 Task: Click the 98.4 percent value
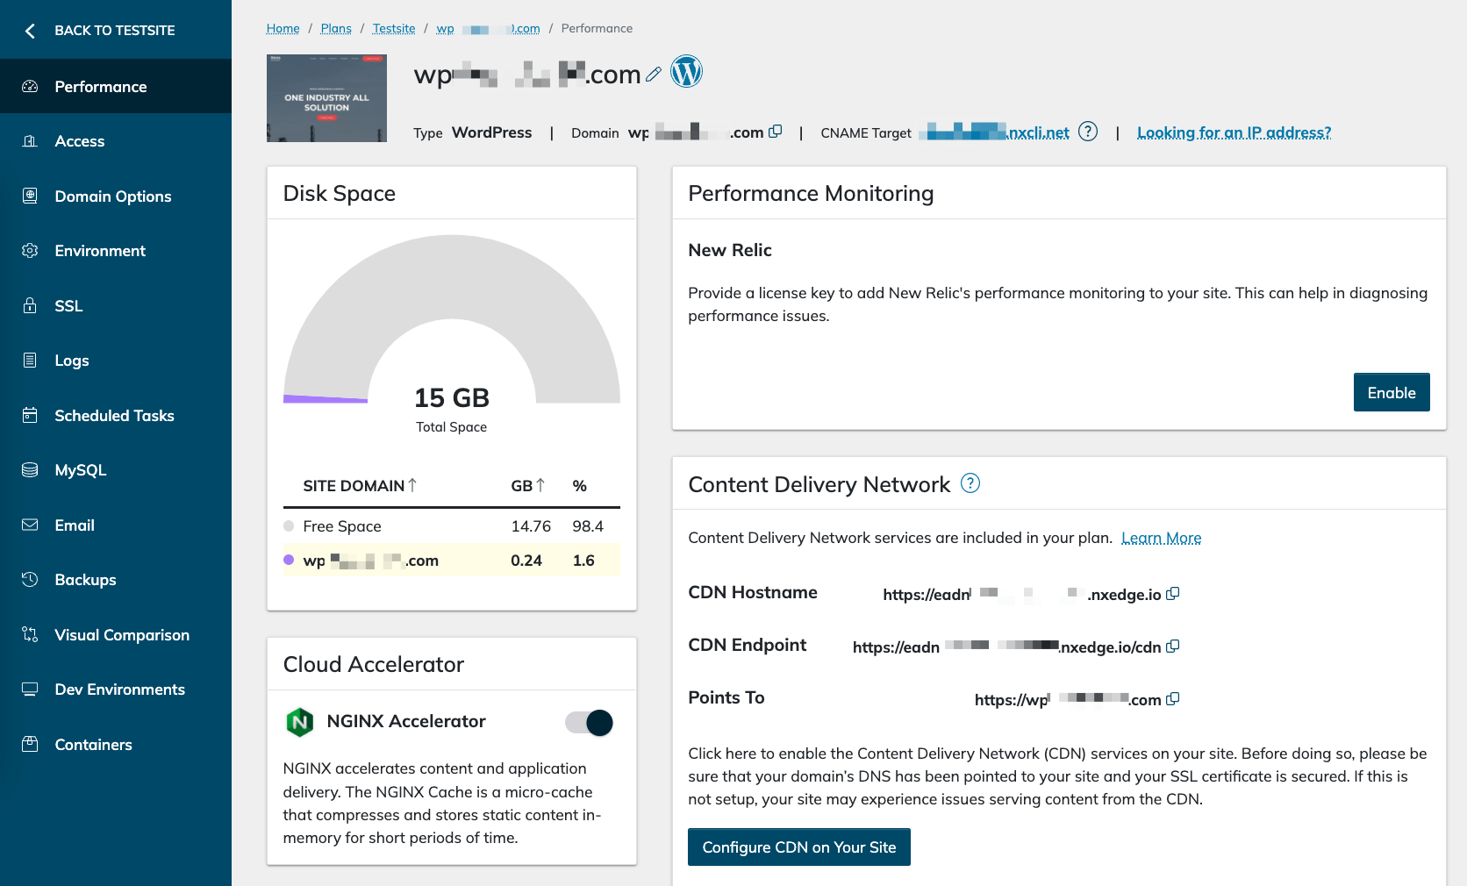(x=588, y=526)
